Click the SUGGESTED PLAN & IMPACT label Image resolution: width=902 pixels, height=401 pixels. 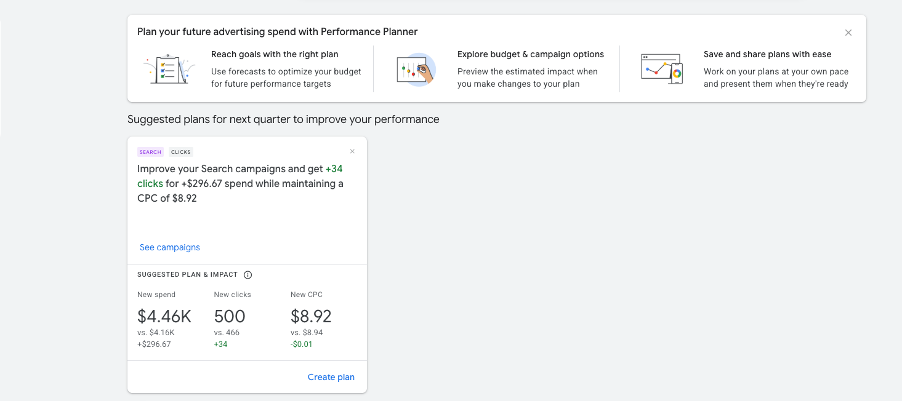pos(187,275)
